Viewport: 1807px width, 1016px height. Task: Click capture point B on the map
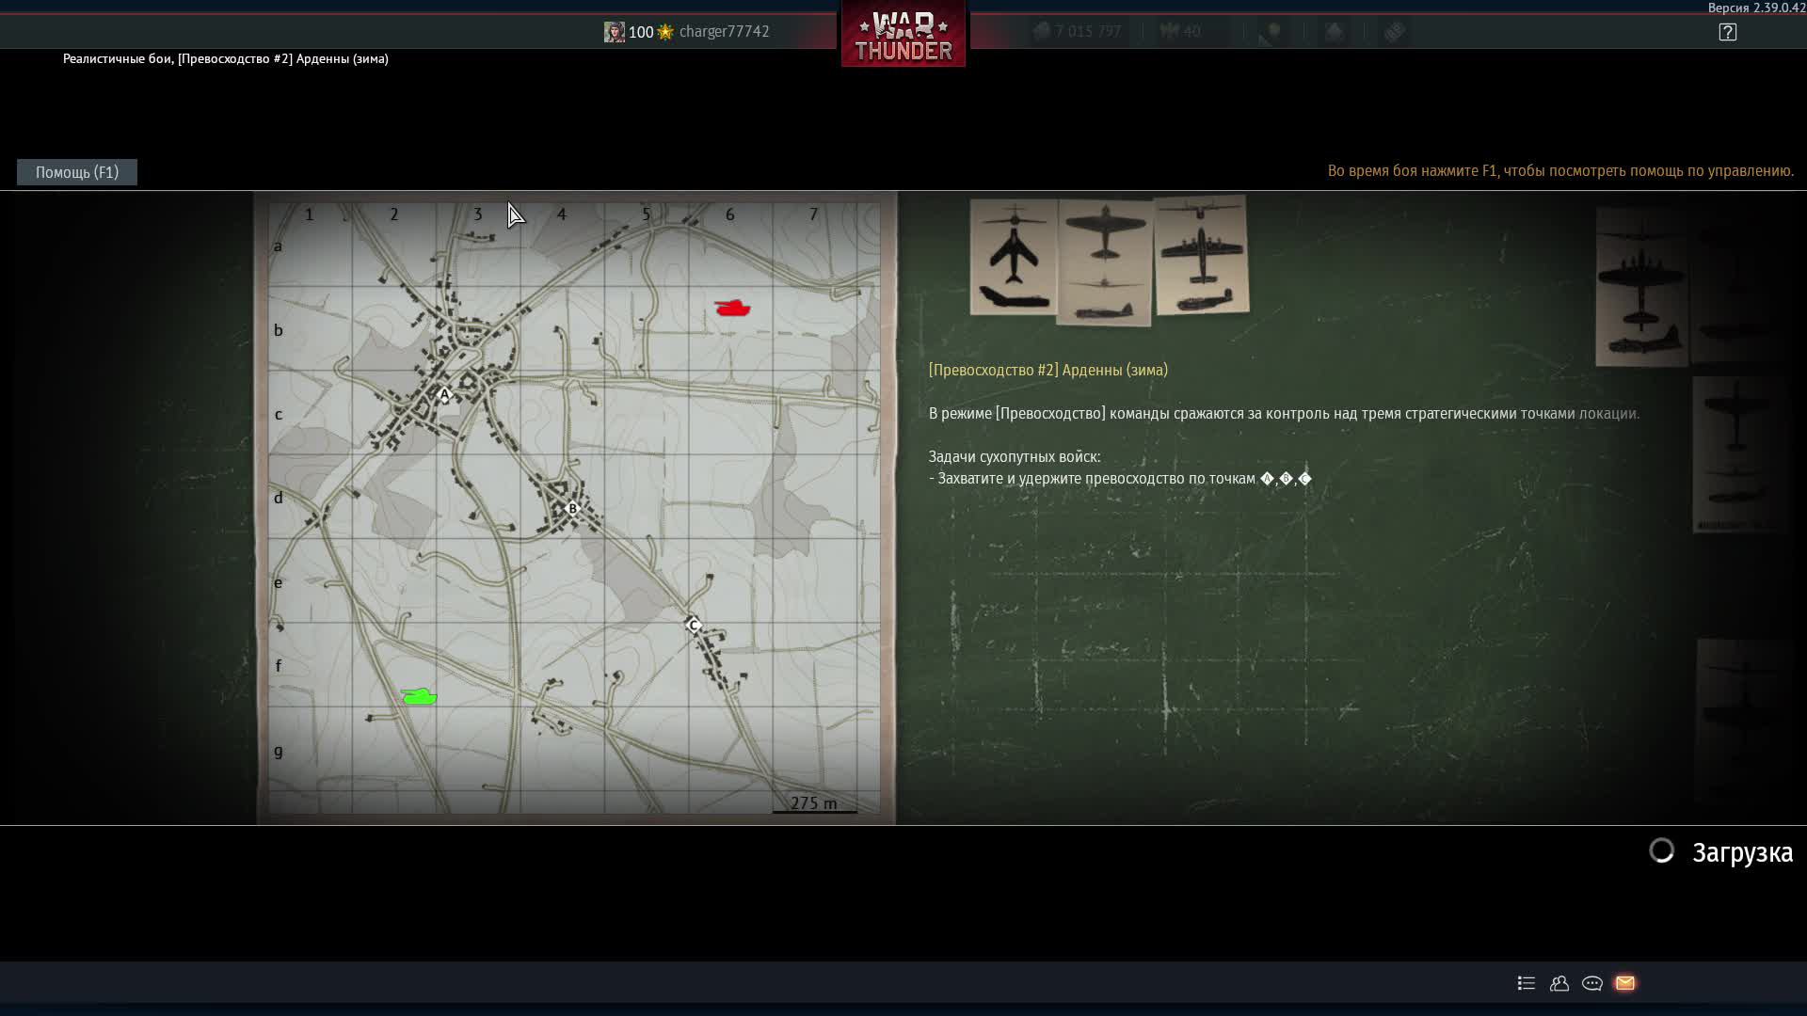tap(572, 509)
